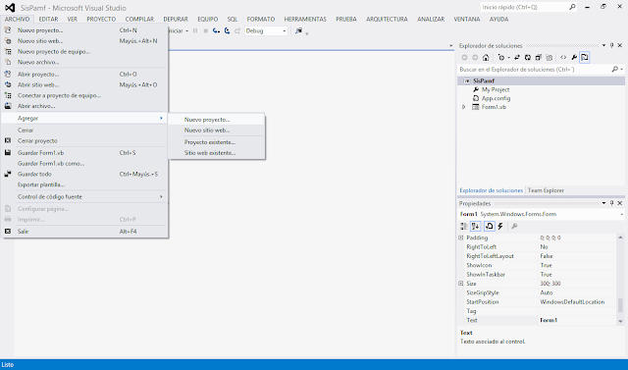The height and width of the screenshot is (370, 628).
Task: Open Propiedades window options arrow
Action: coord(604,203)
